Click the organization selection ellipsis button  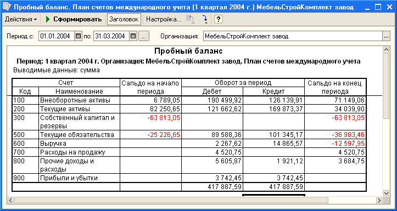click(x=386, y=36)
